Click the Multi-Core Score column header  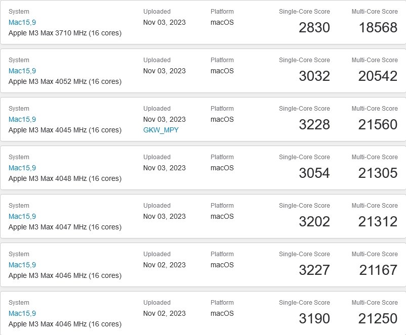pos(375,11)
